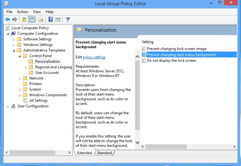Open the File menu

(x=9, y=12)
